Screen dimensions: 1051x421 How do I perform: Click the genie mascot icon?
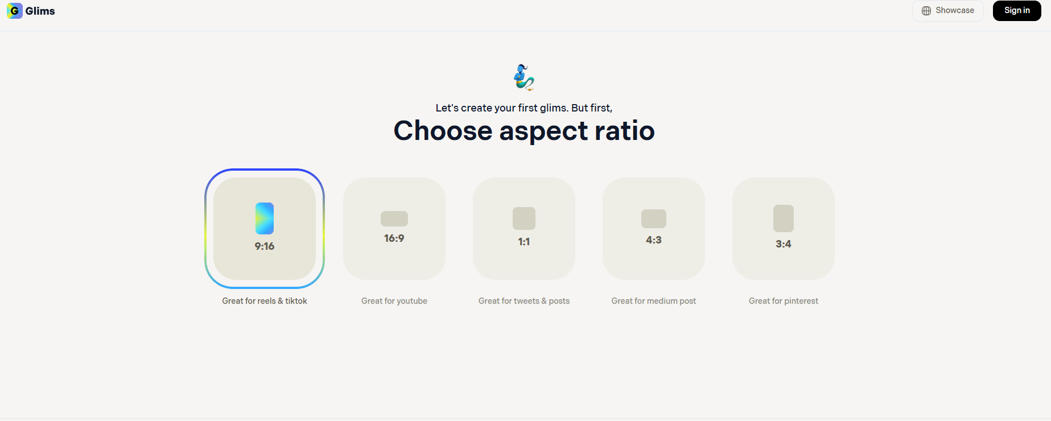[524, 77]
